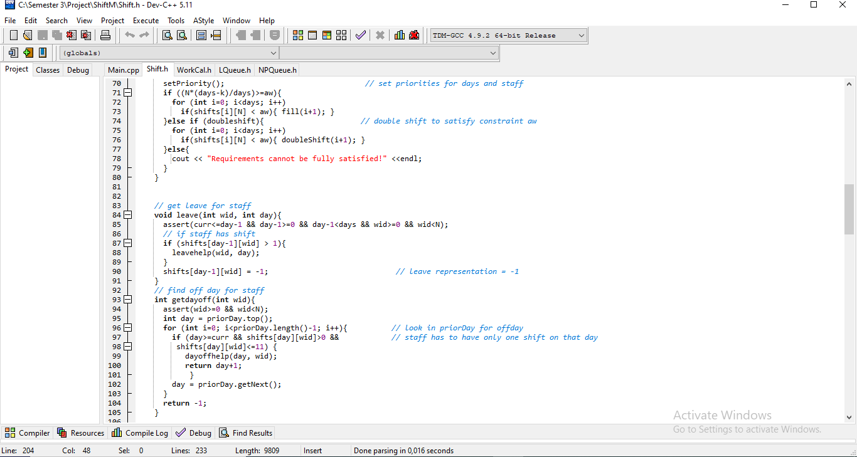Click the Profile Analysis bar chart icon
The width and height of the screenshot is (857, 457).
point(400,35)
